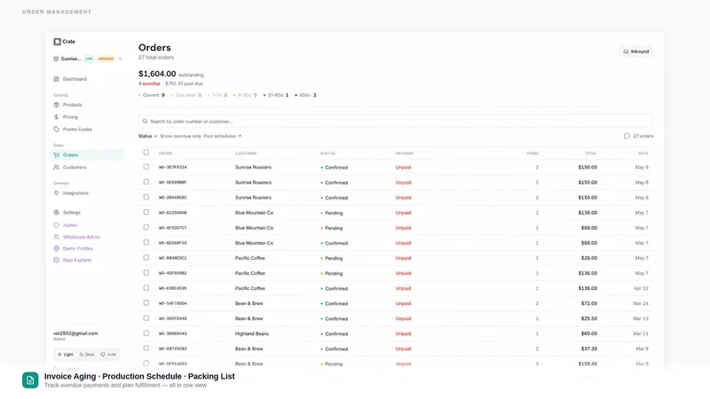Open the Past schedules link
Screen dimensions: 710x399
pos(223,137)
